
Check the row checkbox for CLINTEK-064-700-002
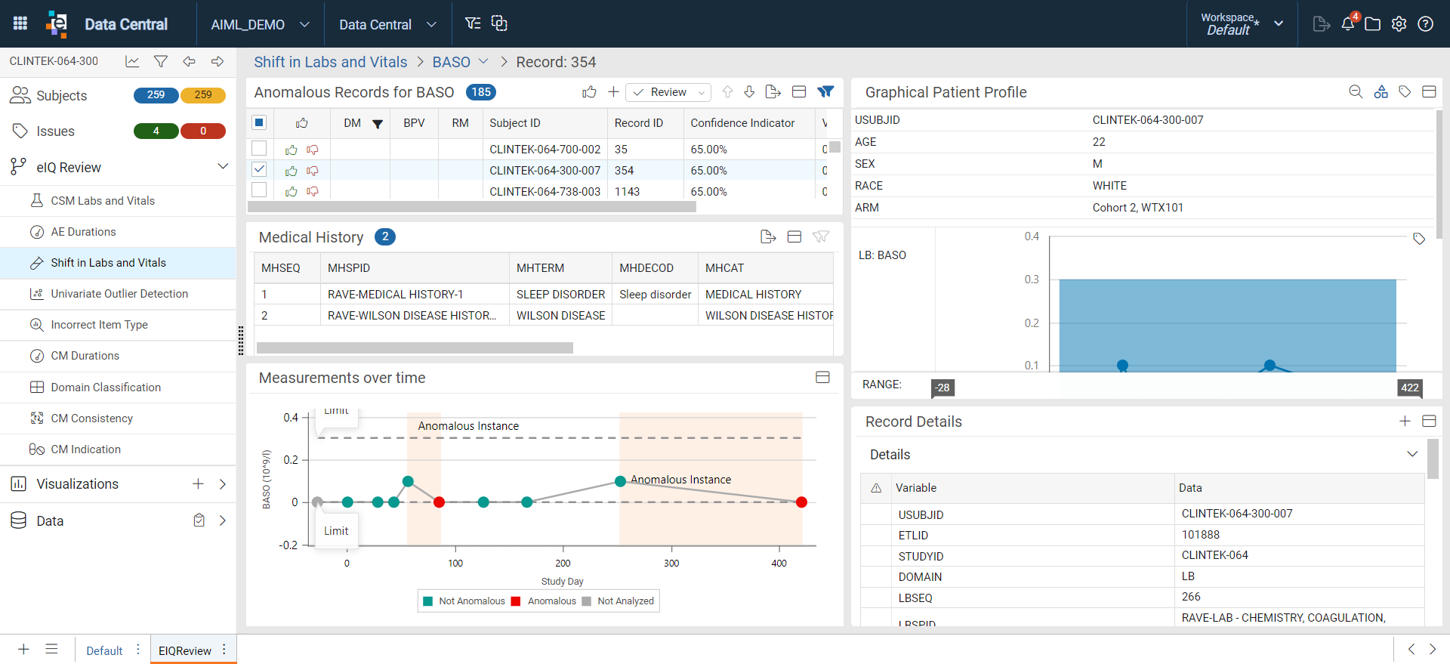click(259, 149)
